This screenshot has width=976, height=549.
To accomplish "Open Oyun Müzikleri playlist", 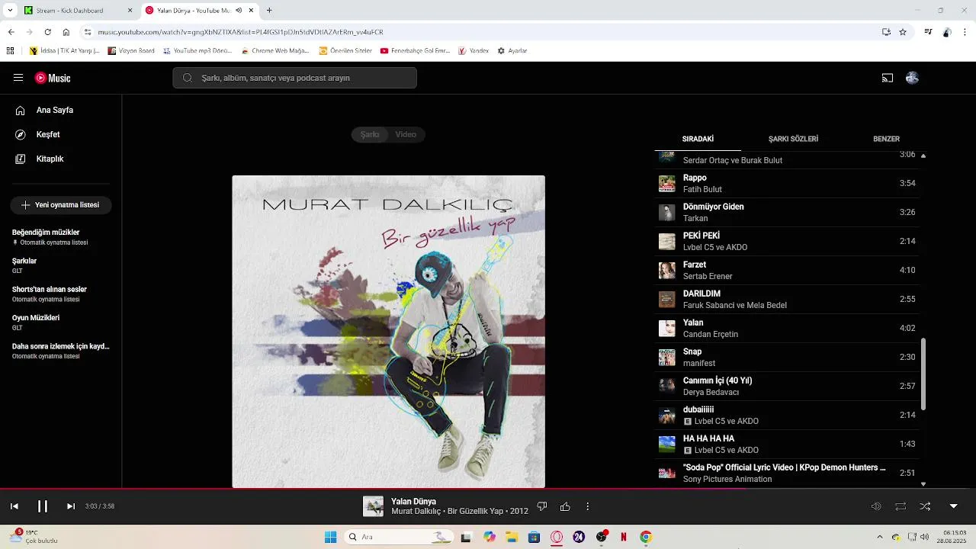I will point(61,323).
